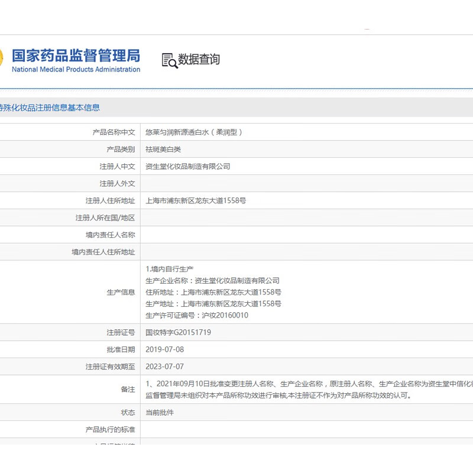Screen dimensions: 473x473
Task: Click the 备注 label
Action: pyautogui.click(x=128, y=390)
